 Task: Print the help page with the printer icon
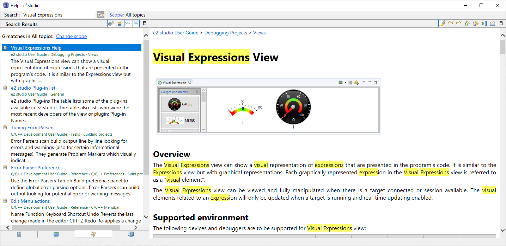point(493,24)
